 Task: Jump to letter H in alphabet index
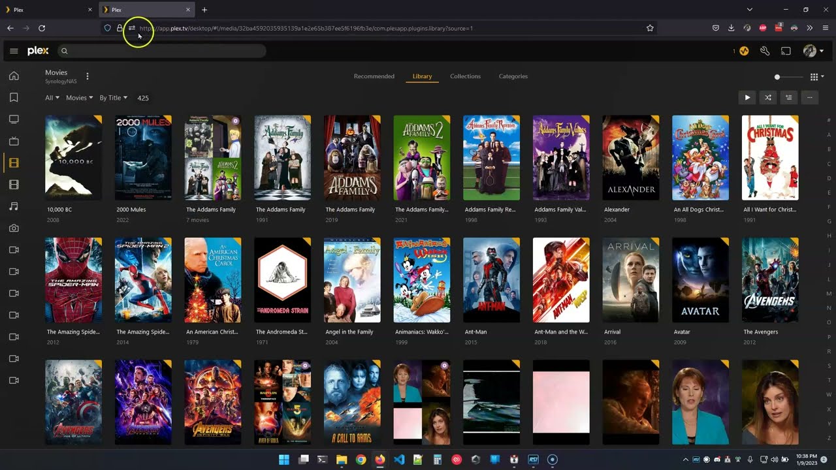point(829,236)
